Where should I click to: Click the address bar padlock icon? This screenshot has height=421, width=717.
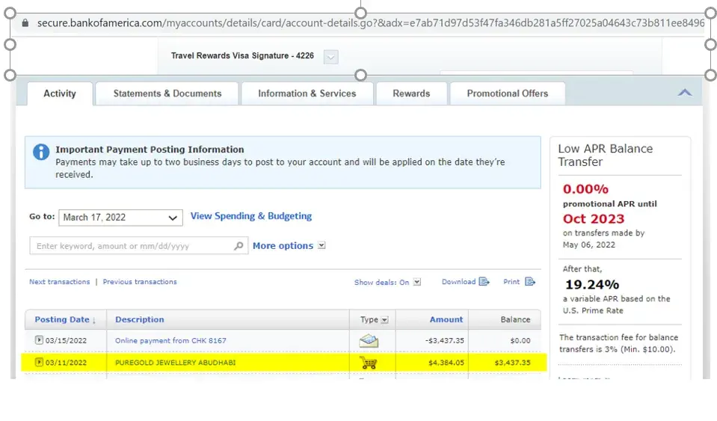pyautogui.click(x=25, y=23)
